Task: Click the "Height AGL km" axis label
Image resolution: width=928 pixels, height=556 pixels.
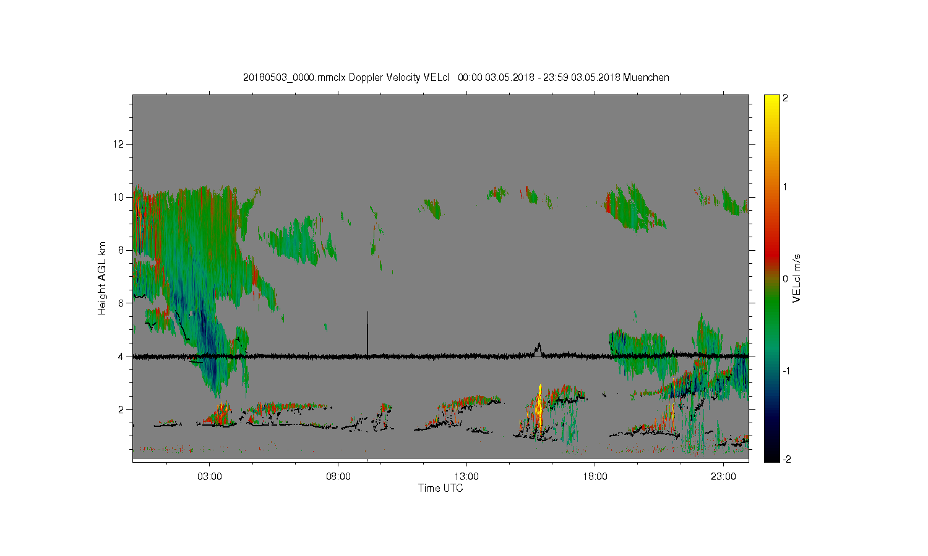Action: coord(102,278)
